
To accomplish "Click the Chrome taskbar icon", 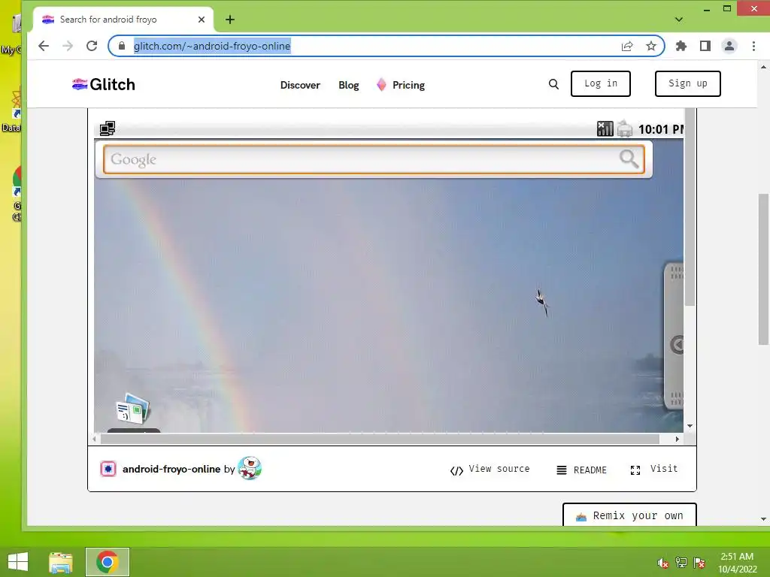I will click(x=107, y=562).
